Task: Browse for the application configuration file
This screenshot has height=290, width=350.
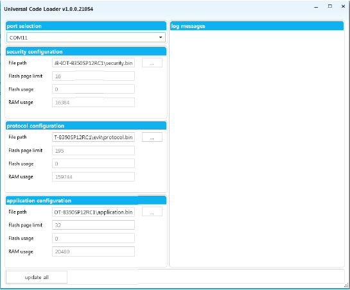Action: [x=152, y=212]
